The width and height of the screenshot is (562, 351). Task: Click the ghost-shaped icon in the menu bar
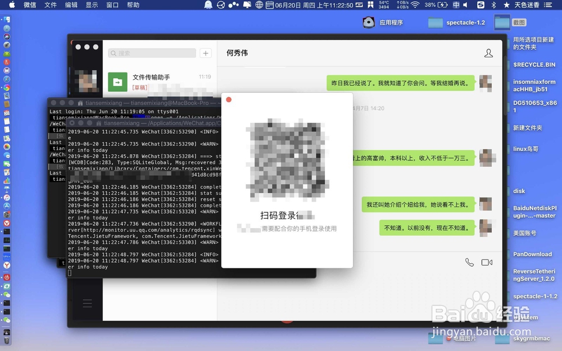[x=208, y=4]
